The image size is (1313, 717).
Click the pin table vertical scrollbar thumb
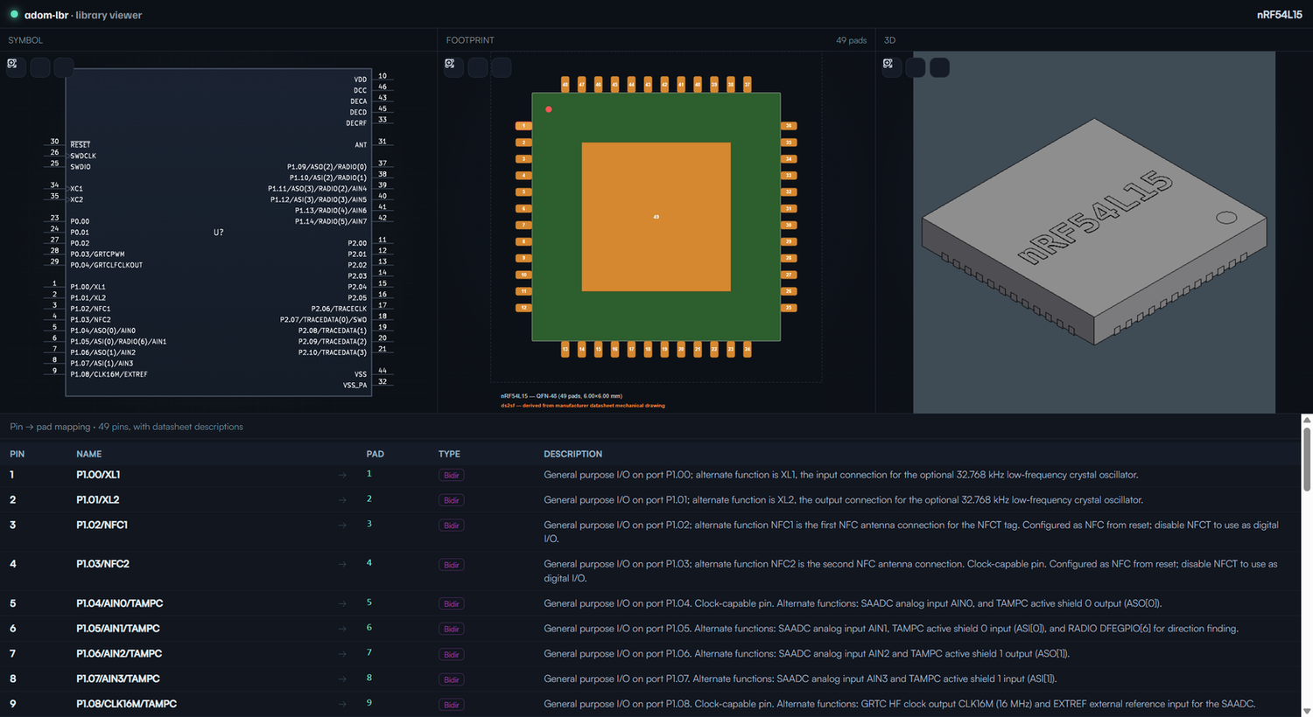point(1307,458)
